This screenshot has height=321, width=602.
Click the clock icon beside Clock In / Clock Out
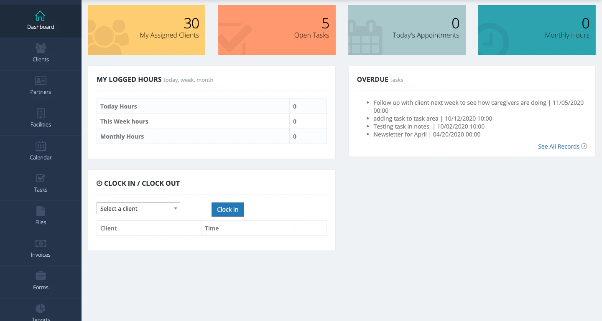[x=99, y=183]
